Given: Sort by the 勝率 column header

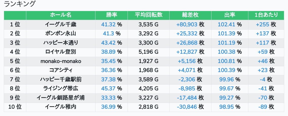Looking at the screenshot, I should 111,15.
